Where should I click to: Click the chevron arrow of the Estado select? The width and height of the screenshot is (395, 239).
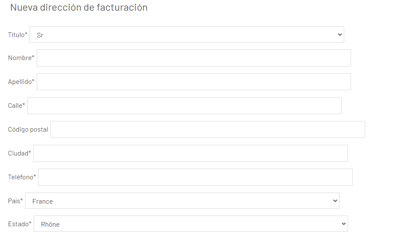[x=343, y=224]
